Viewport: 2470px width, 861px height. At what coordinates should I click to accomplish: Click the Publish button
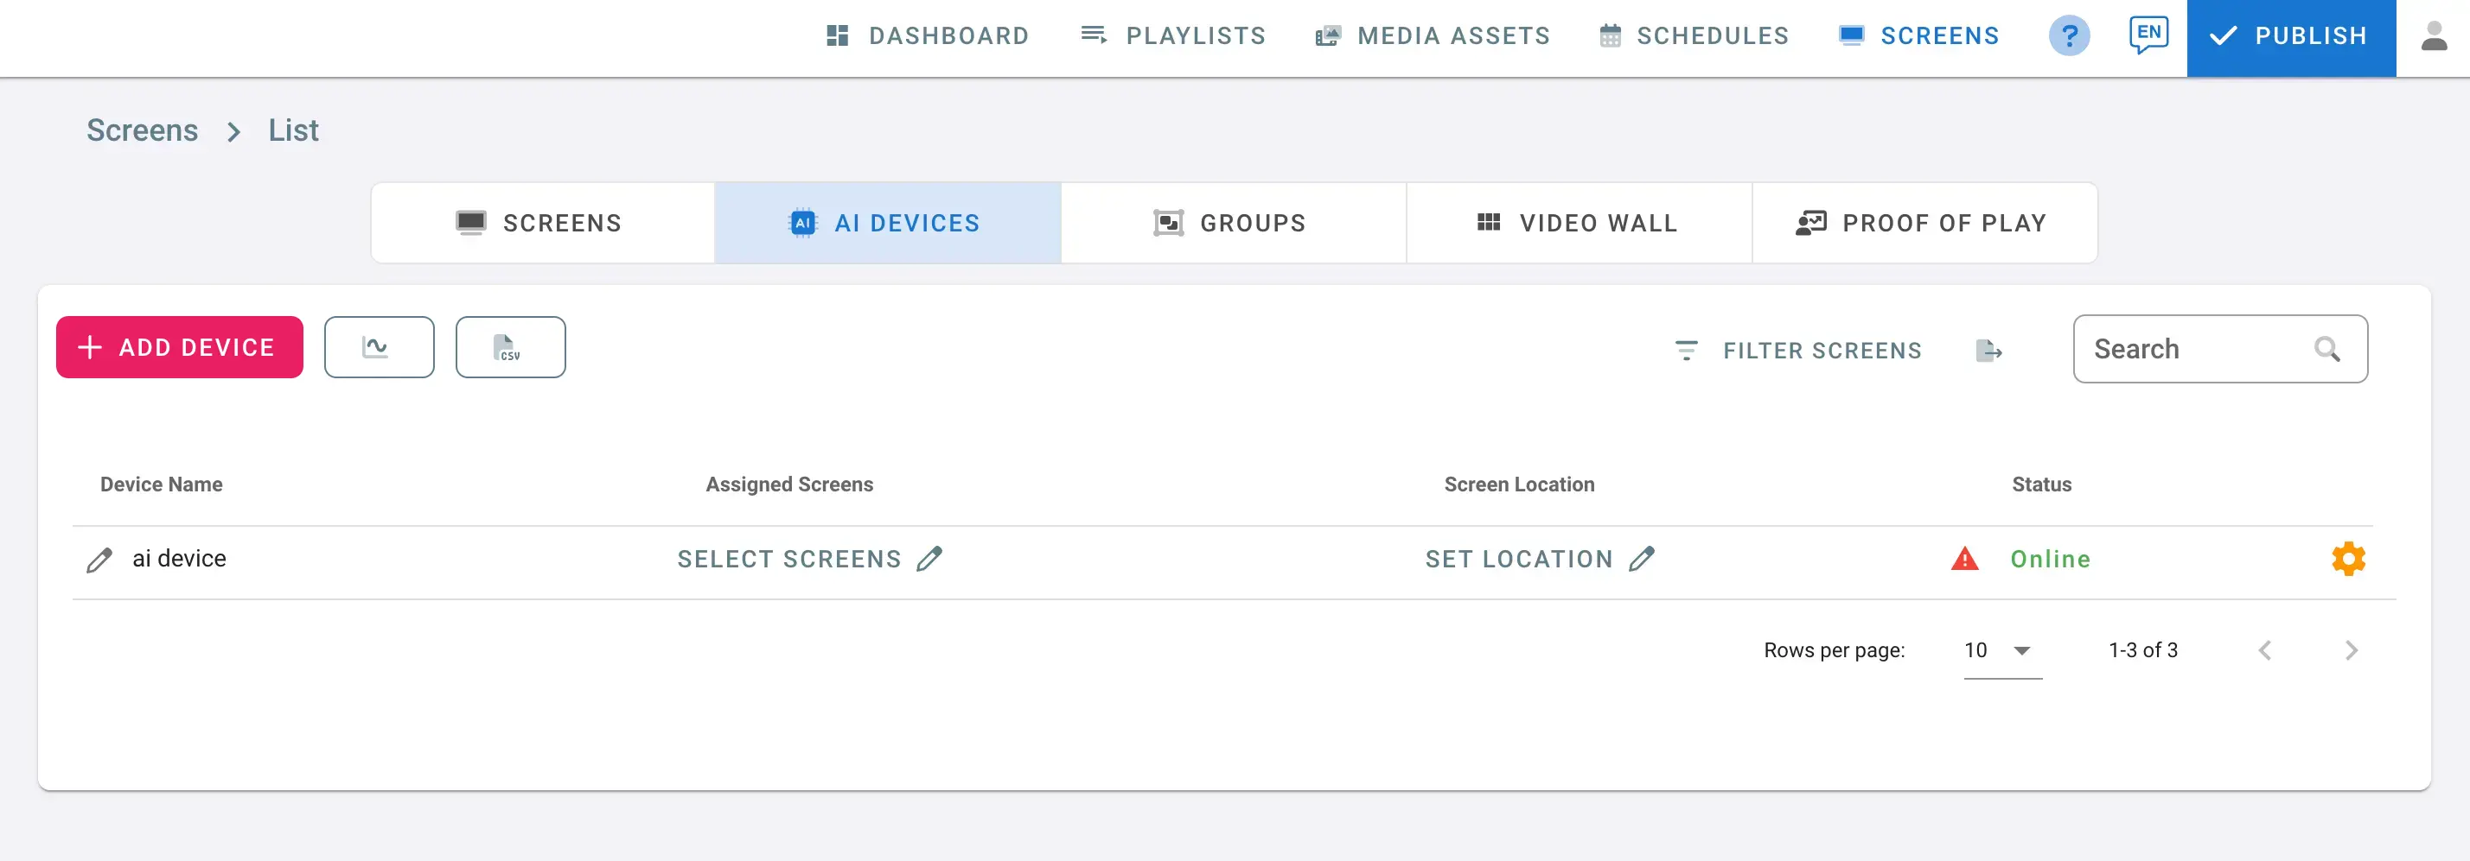point(2289,36)
